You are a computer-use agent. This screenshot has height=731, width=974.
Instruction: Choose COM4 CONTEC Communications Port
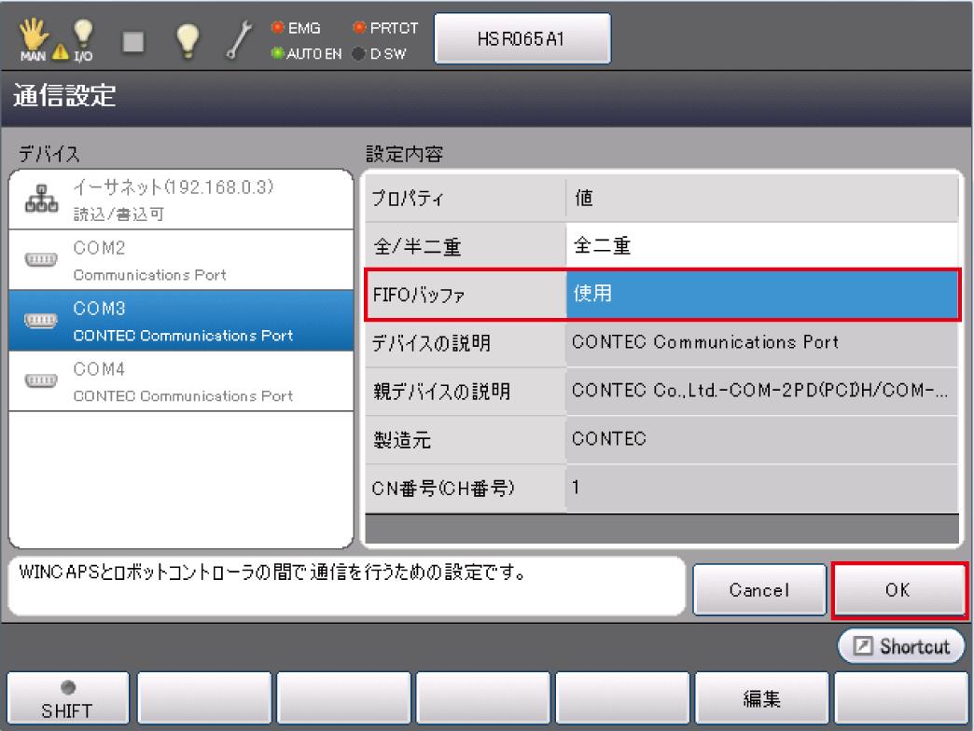click(x=181, y=381)
